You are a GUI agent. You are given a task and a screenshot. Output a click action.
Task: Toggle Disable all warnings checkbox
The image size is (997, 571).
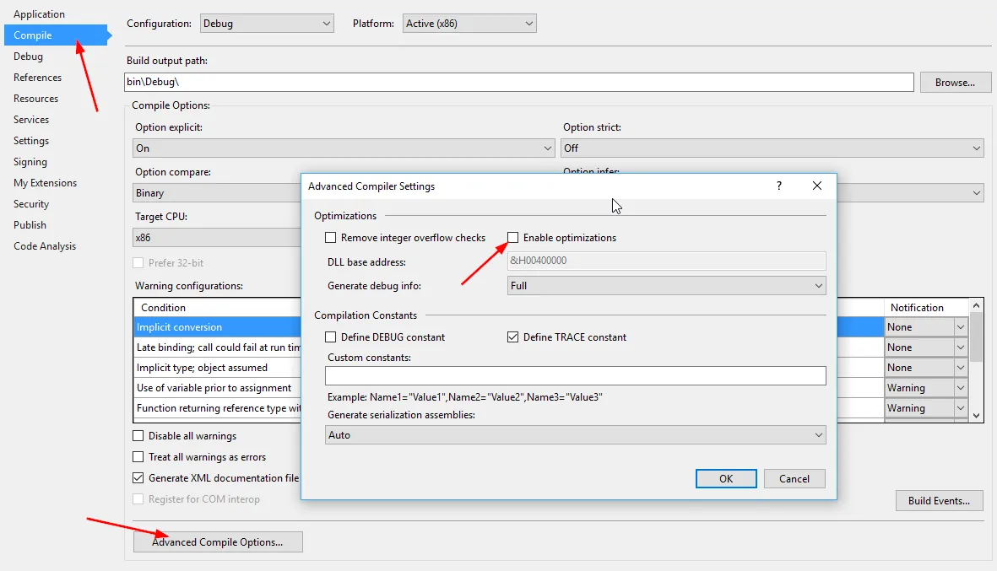(x=138, y=436)
